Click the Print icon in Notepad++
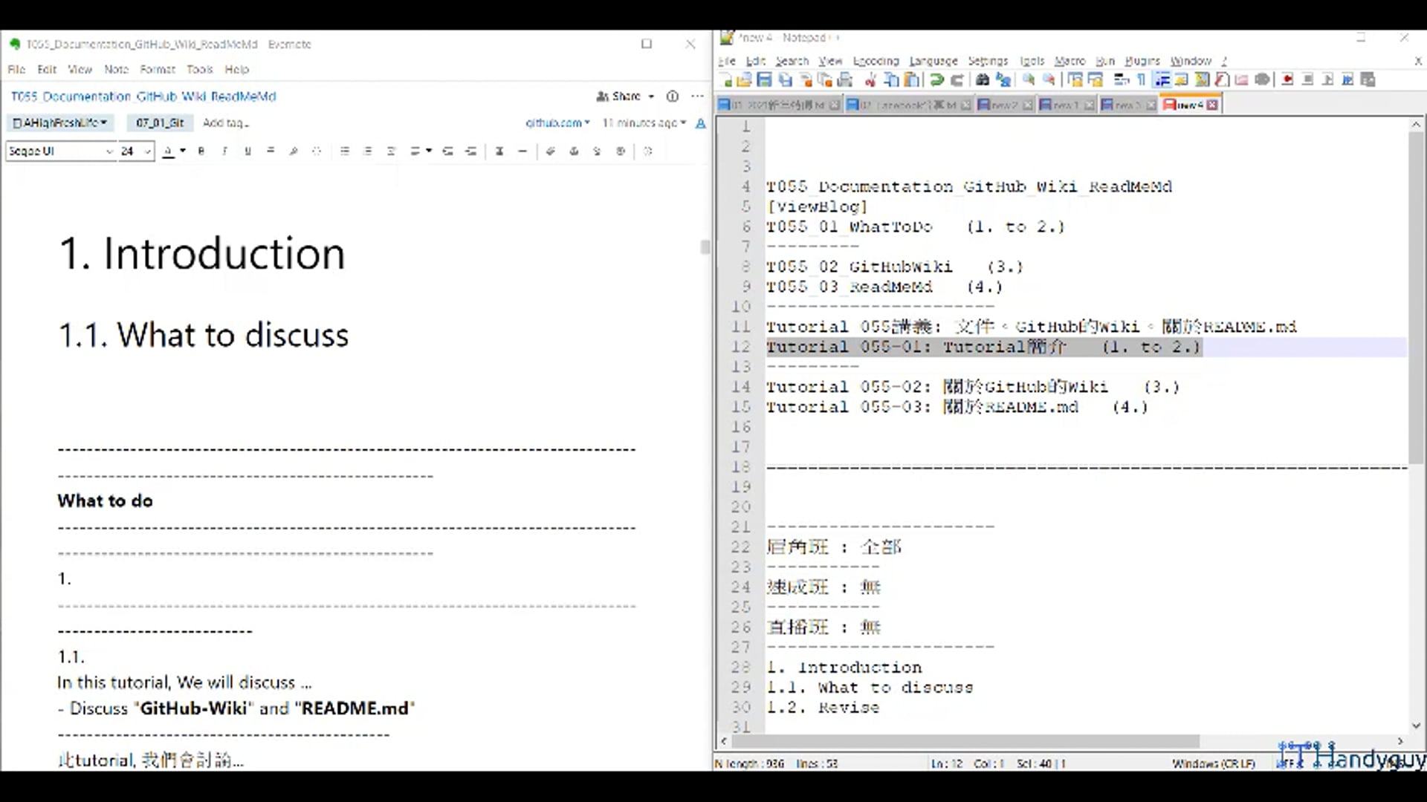Image resolution: width=1427 pixels, height=802 pixels. coord(845,79)
